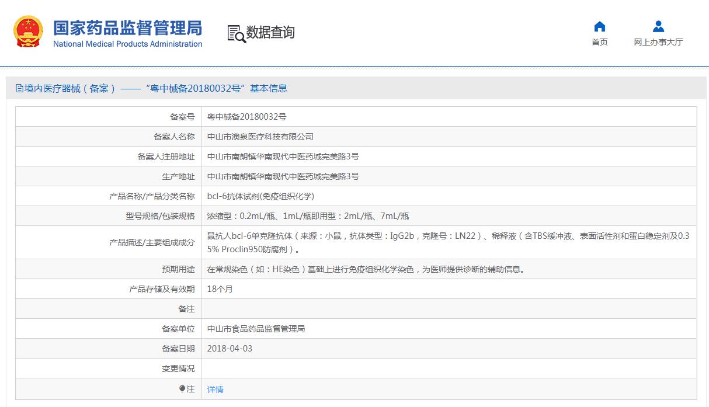Image resolution: width=709 pixels, height=407 pixels.
Task: Click the 基本信息 section header
Action: pos(269,89)
